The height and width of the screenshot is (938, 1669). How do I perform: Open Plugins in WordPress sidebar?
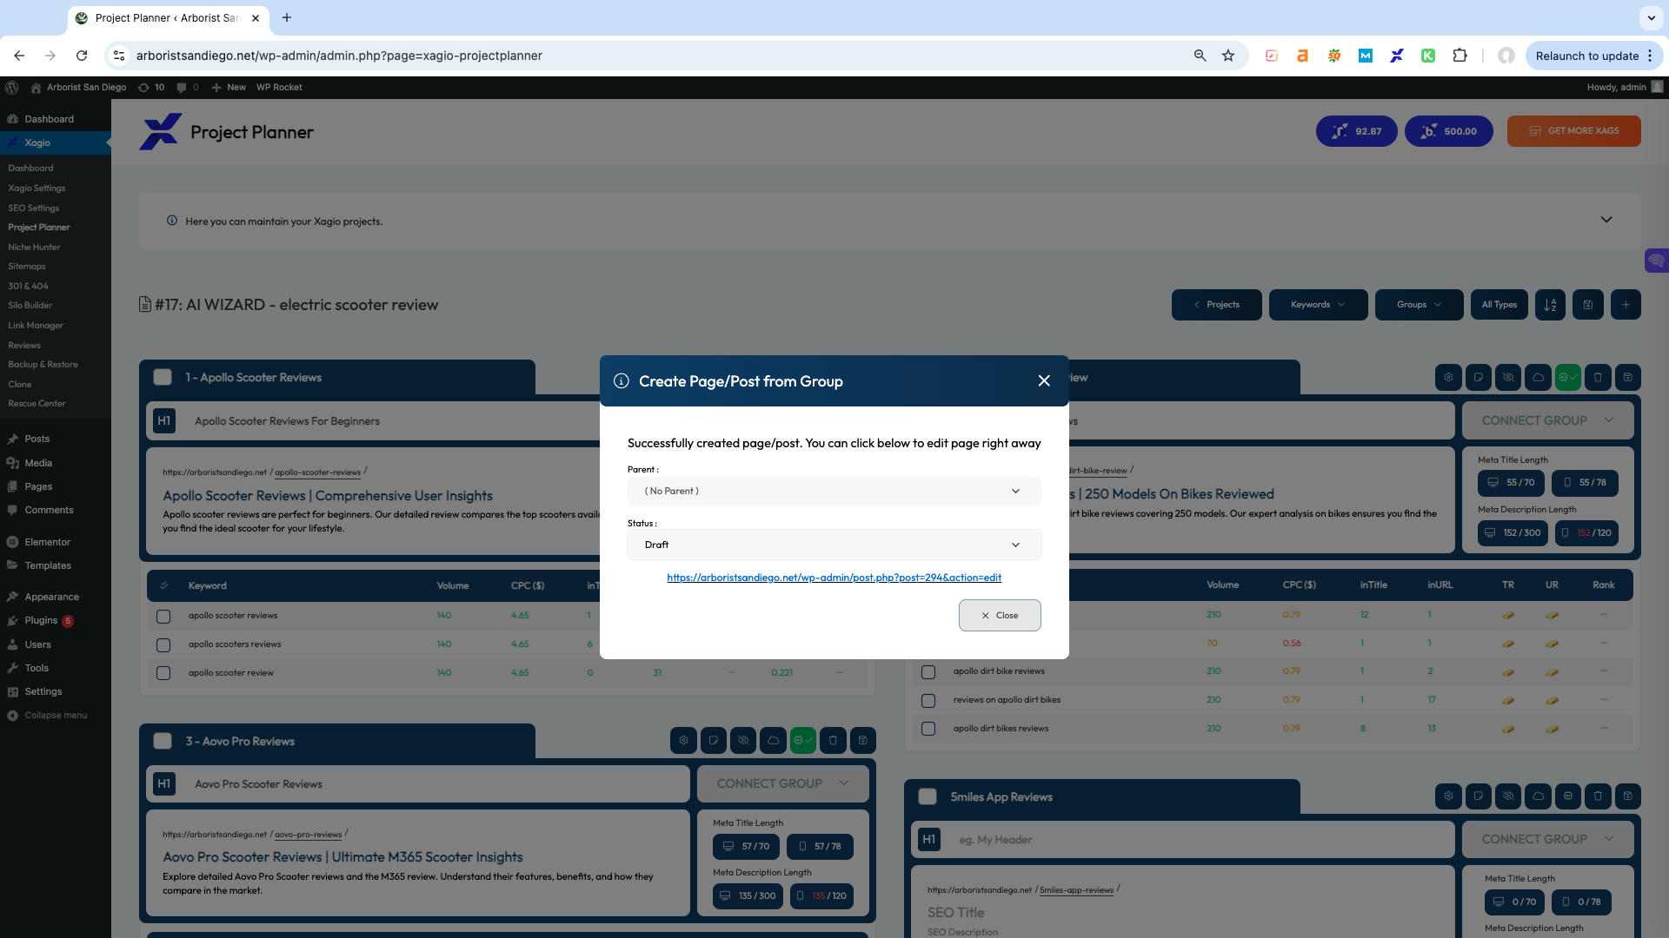[x=41, y=620]
